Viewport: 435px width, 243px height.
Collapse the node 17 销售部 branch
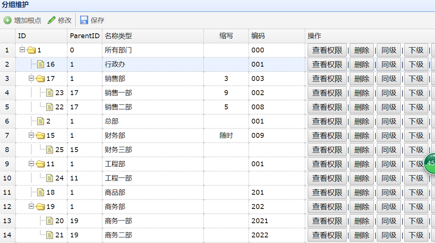click(32, 78)
